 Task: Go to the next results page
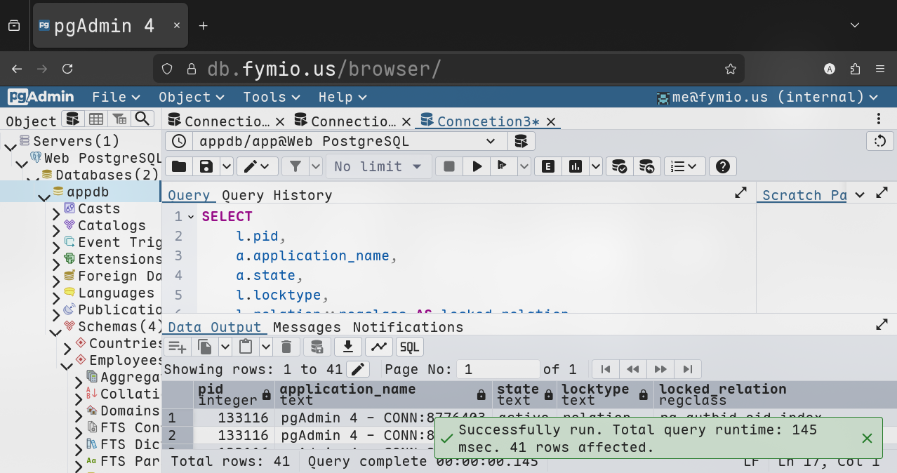(x=660, y=369)
